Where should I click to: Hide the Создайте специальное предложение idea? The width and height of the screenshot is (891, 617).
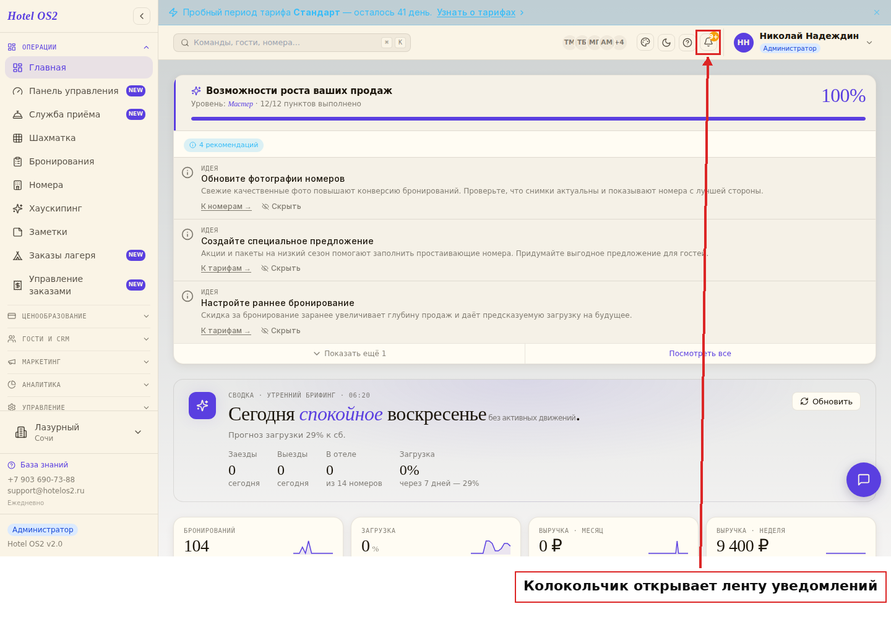click(x=281, y=268)
